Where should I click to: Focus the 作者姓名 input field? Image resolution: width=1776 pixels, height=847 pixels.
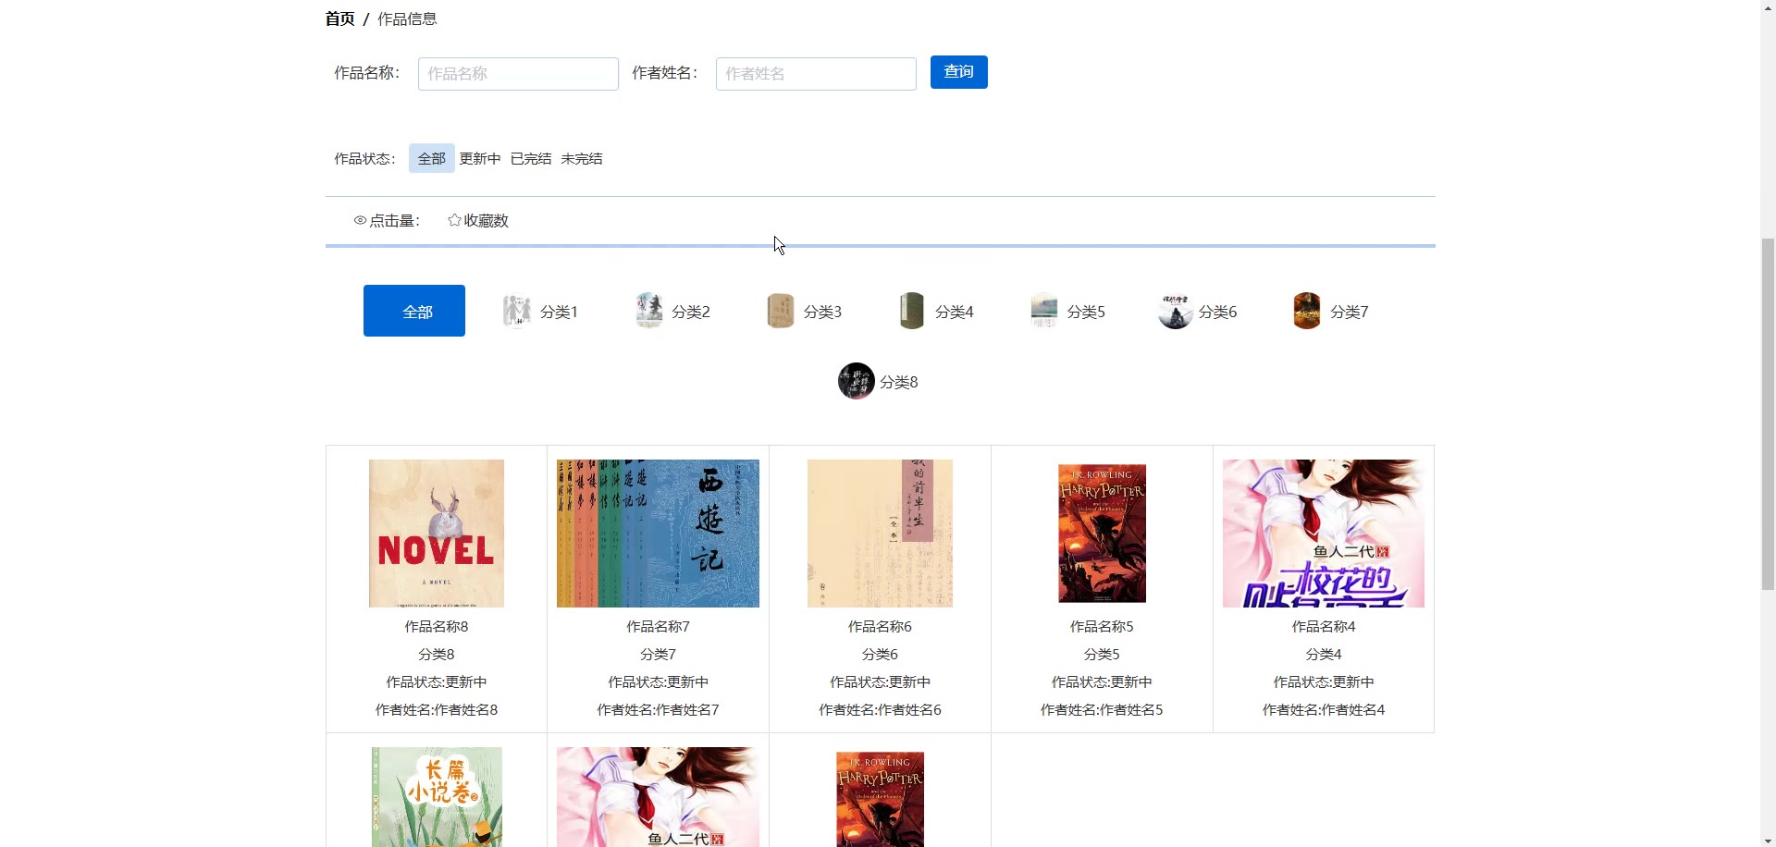pos(816,74)
